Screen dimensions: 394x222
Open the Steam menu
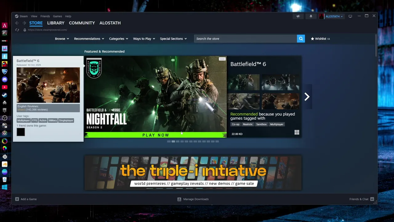coord(21,16)
